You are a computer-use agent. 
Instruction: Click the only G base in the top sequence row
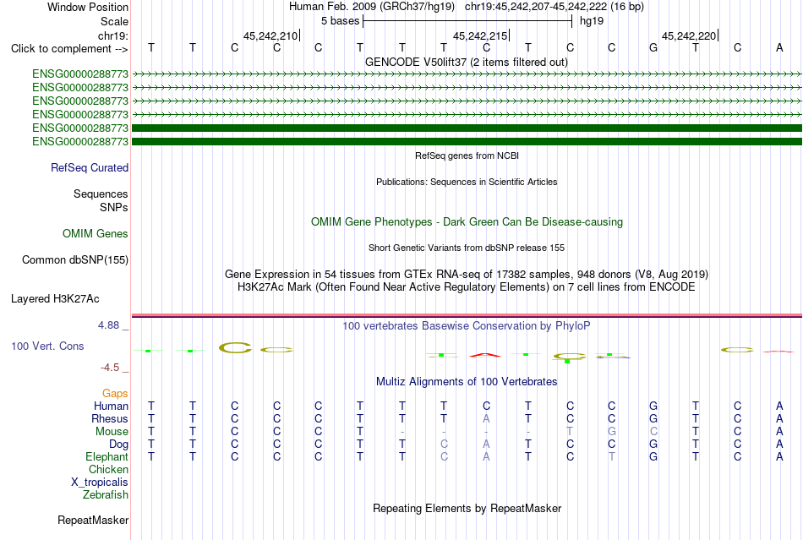click(653, 47)
